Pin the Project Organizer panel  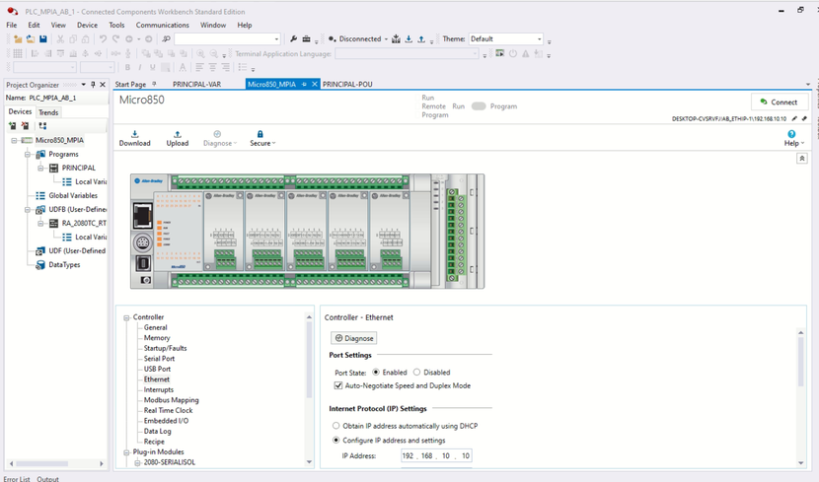coord(93,85)
